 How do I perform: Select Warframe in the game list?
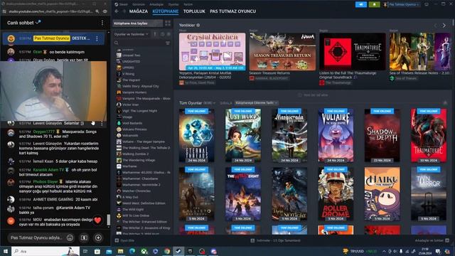tap(142, 166)
